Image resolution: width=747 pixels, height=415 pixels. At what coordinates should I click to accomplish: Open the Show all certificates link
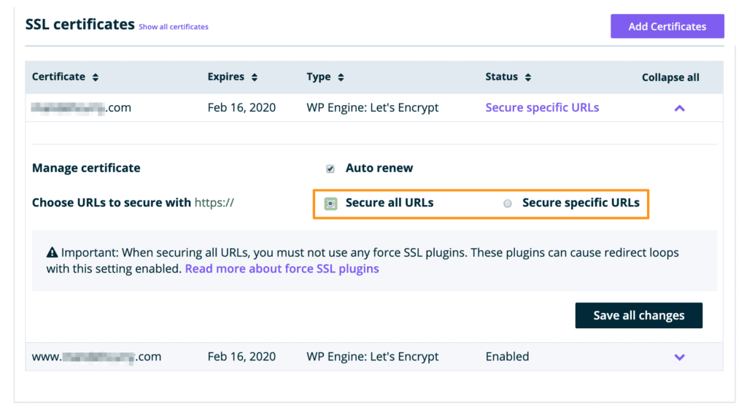coord(173,27)
